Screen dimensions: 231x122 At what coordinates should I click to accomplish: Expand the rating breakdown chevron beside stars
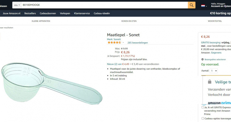click(123, 43)
